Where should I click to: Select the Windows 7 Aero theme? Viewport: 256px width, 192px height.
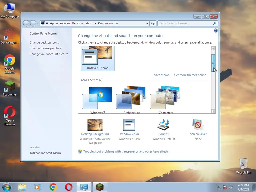(x=98, y=99)
